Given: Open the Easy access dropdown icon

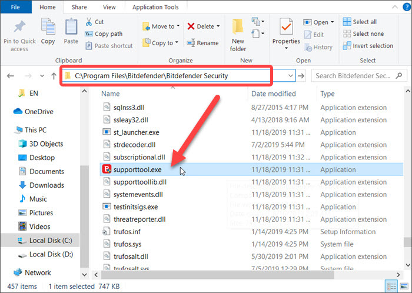Looking at the screenshot, I should (x=258, y=34).
